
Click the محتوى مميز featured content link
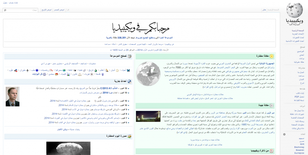coord(57,64)
